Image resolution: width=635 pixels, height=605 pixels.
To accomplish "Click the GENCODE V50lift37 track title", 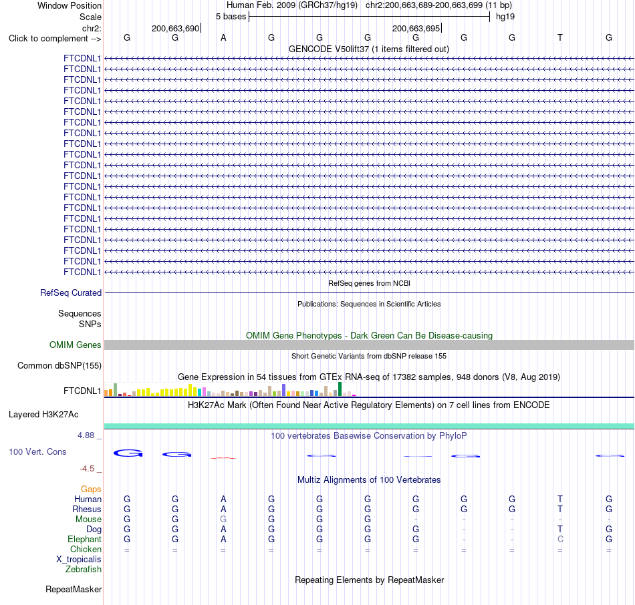I will pyautogui.click(x=369, y=49).
